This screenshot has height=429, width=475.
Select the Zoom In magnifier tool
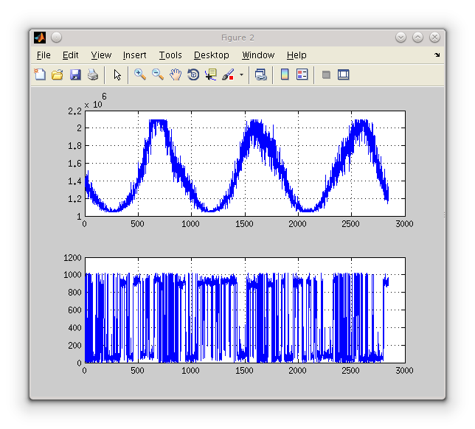(140, 74)
